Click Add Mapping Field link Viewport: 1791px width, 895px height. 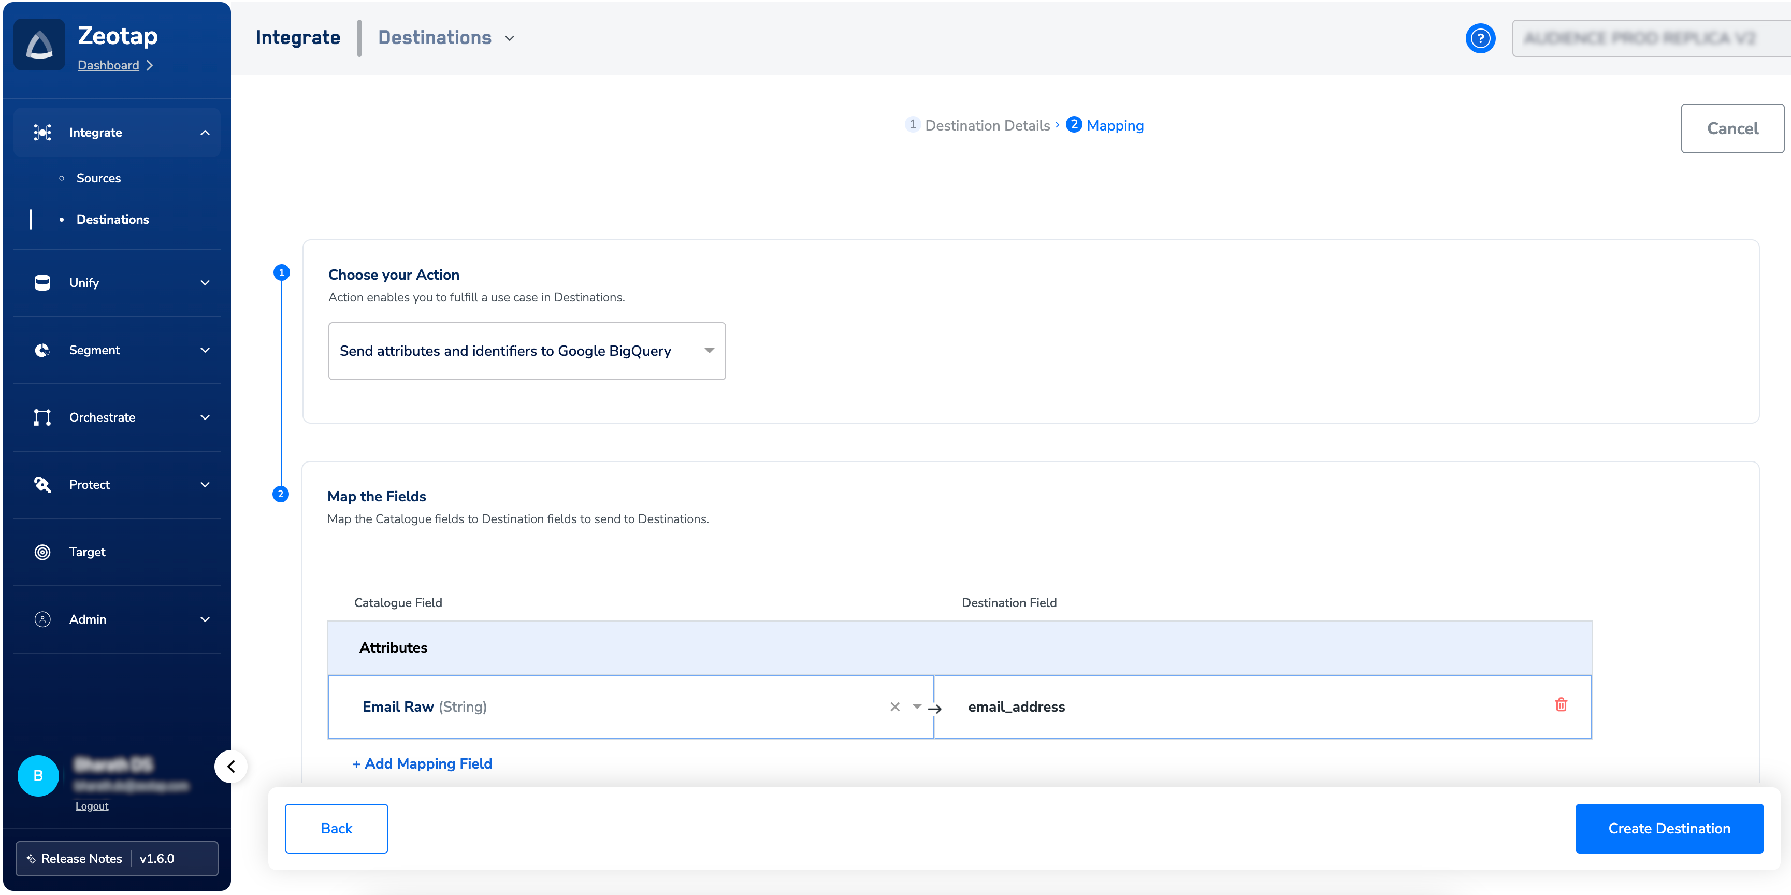[x=422, y=763]
